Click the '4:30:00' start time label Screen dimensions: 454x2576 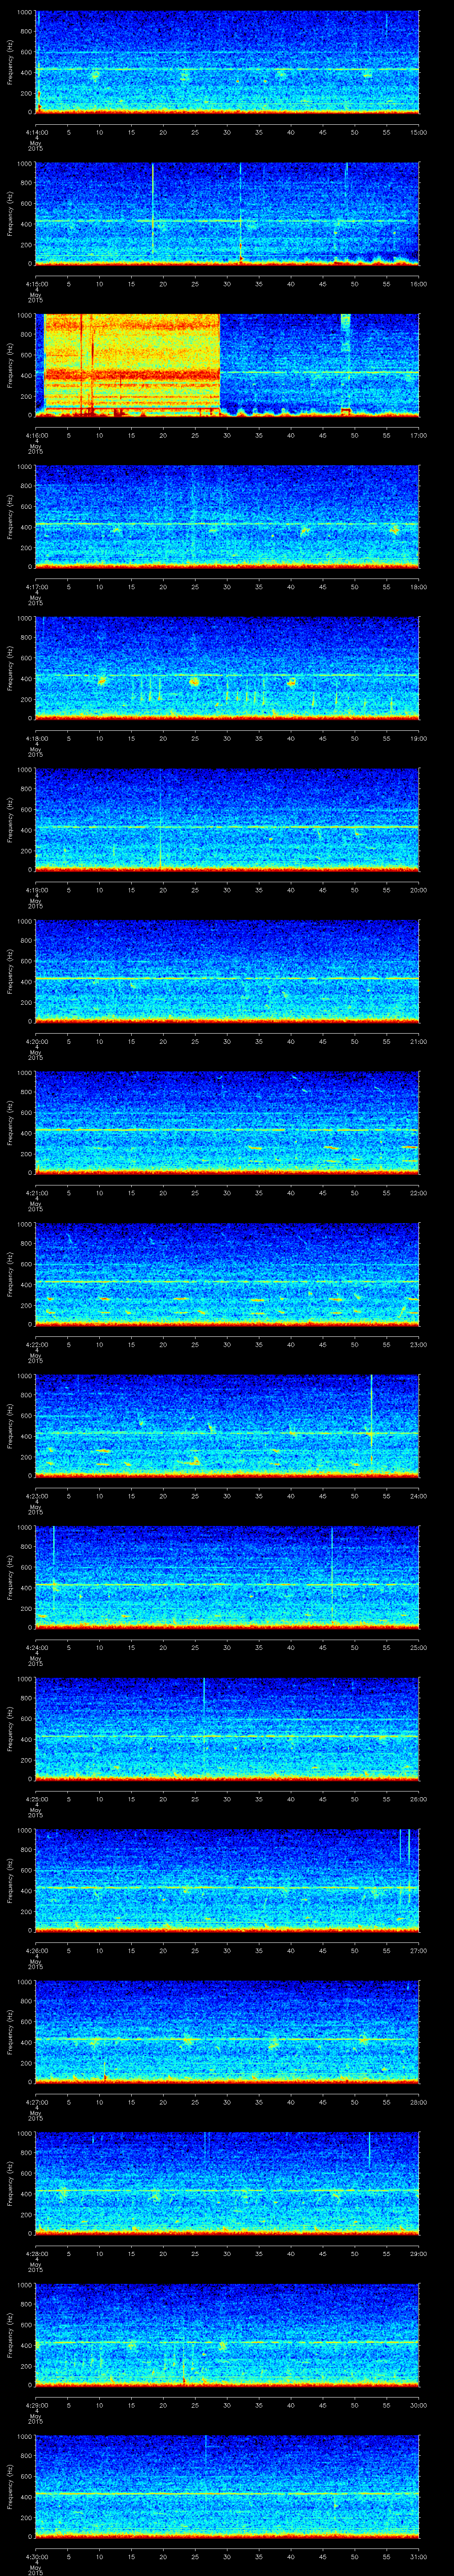click(36, 2556)
